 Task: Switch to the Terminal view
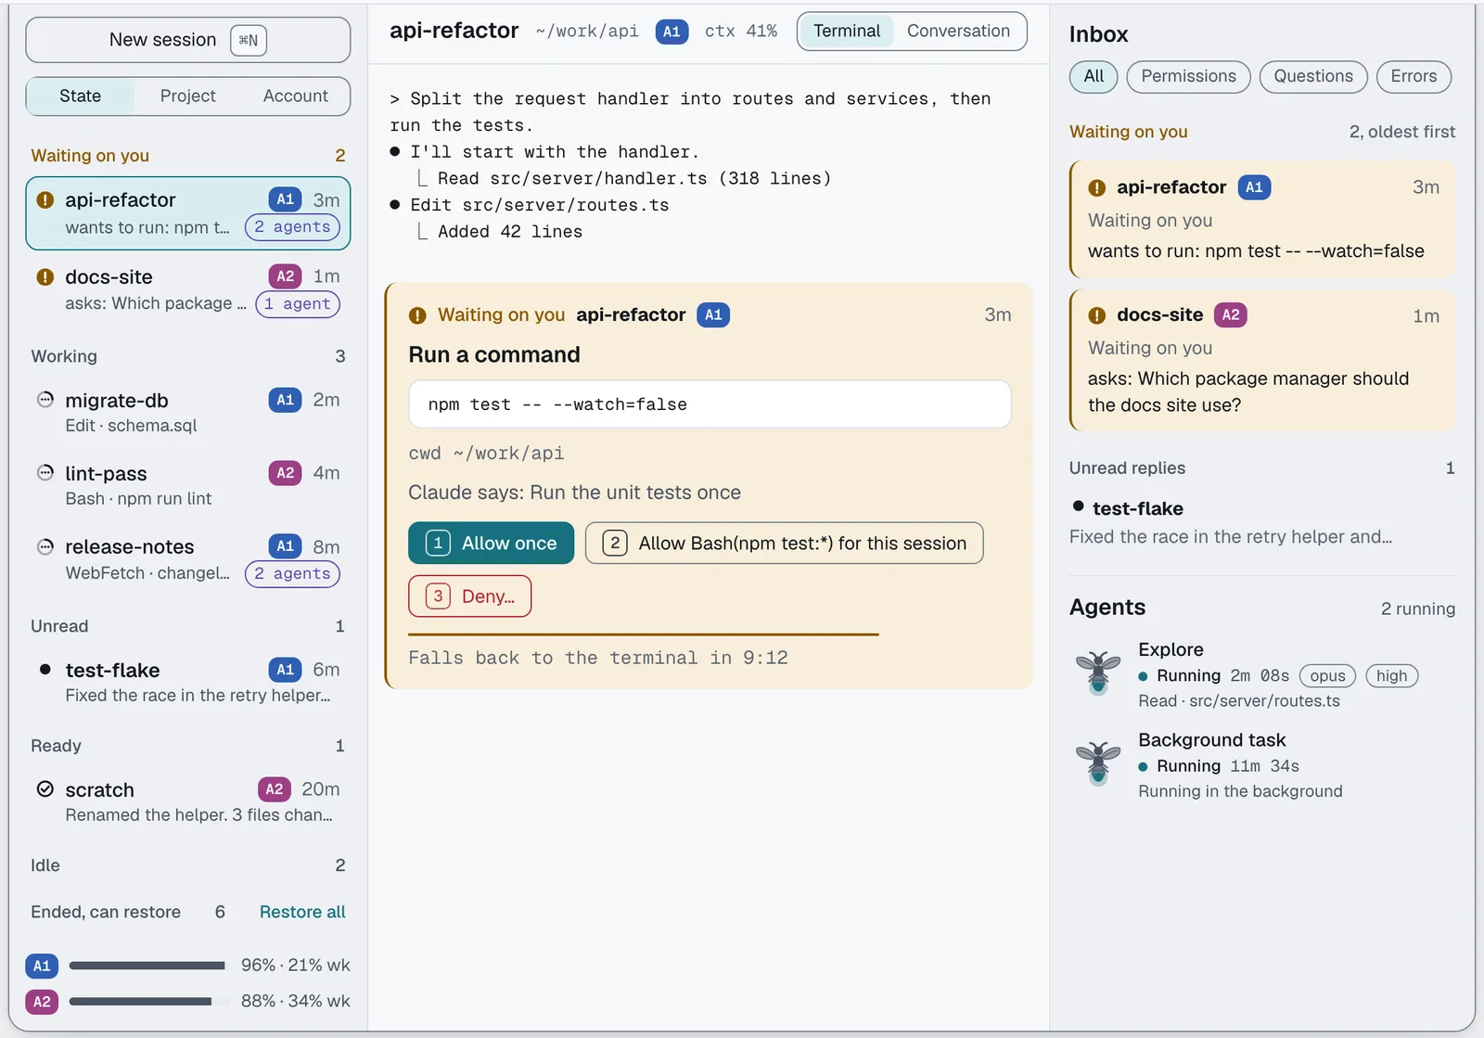(846, 32)
